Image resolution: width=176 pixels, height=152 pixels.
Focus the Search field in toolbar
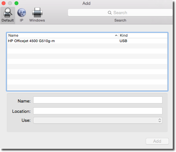(x=120, y=13)
